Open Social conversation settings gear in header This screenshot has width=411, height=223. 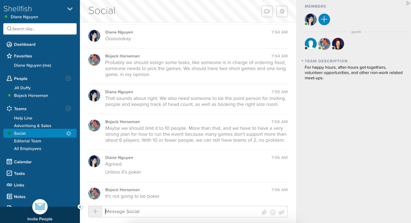(x=282, y=12)
